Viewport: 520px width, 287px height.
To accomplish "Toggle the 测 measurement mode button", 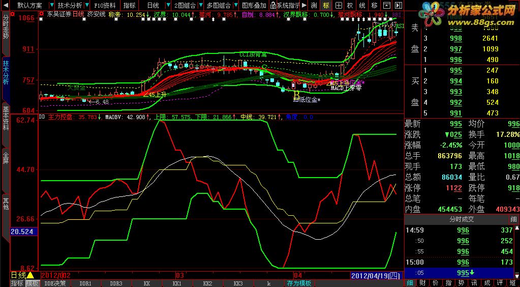I will (x=314, y=5).
